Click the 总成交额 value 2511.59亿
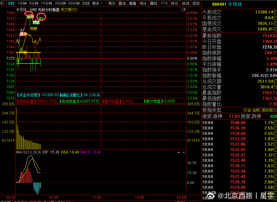 tap(267, 82)
